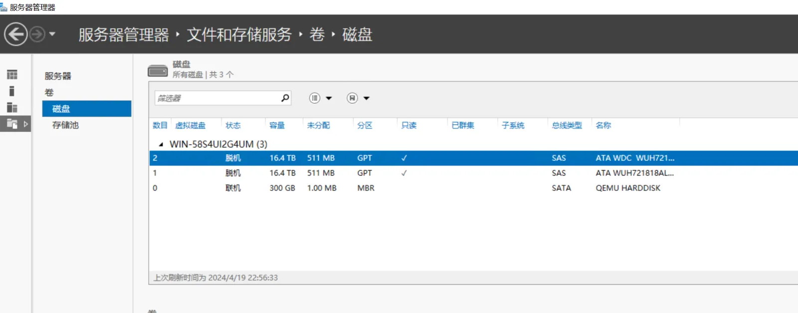The image size is (798, 313).
Task: Open the Dashboard icon in left sidebar
Action: 12,75
